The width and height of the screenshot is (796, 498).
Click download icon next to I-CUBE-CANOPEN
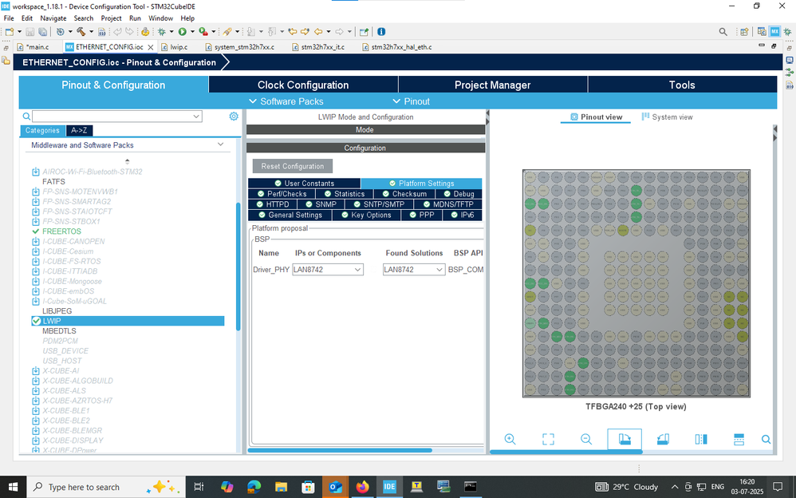(x=36, y=241)
